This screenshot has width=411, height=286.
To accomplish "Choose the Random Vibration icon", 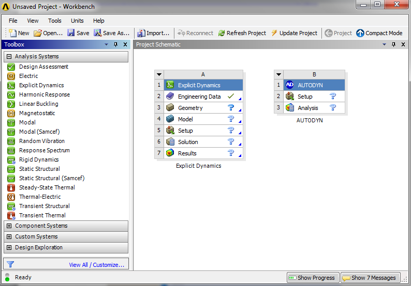I will tap(11, 141).
